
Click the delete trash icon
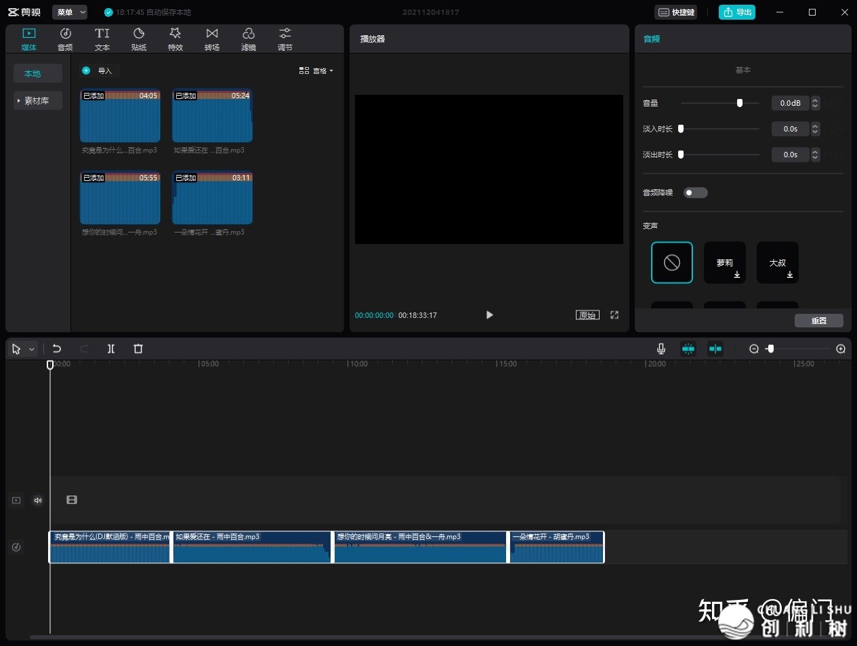(x=138, y=348)
